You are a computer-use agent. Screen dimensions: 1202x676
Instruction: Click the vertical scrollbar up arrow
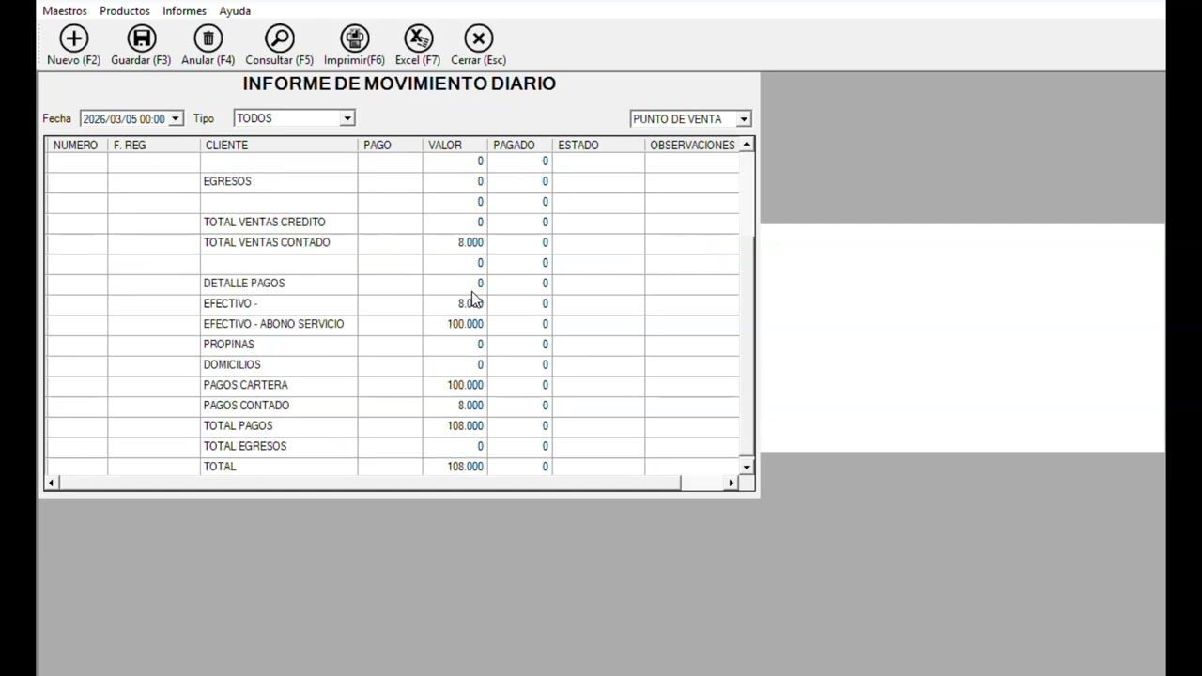pos(747,145)
